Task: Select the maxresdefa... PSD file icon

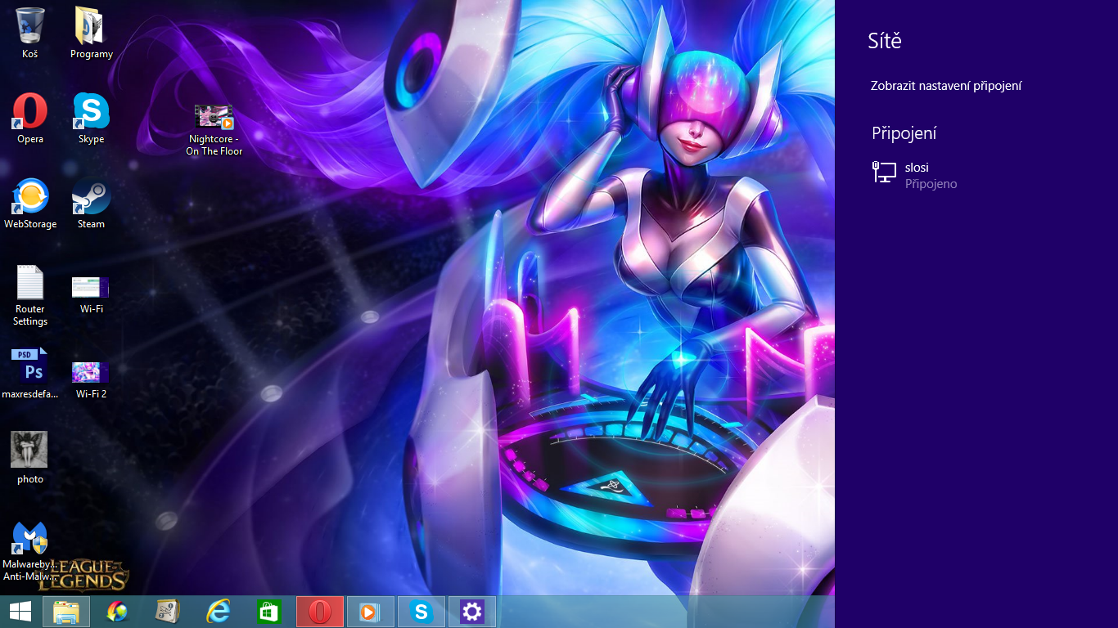Action: point(30,373)
